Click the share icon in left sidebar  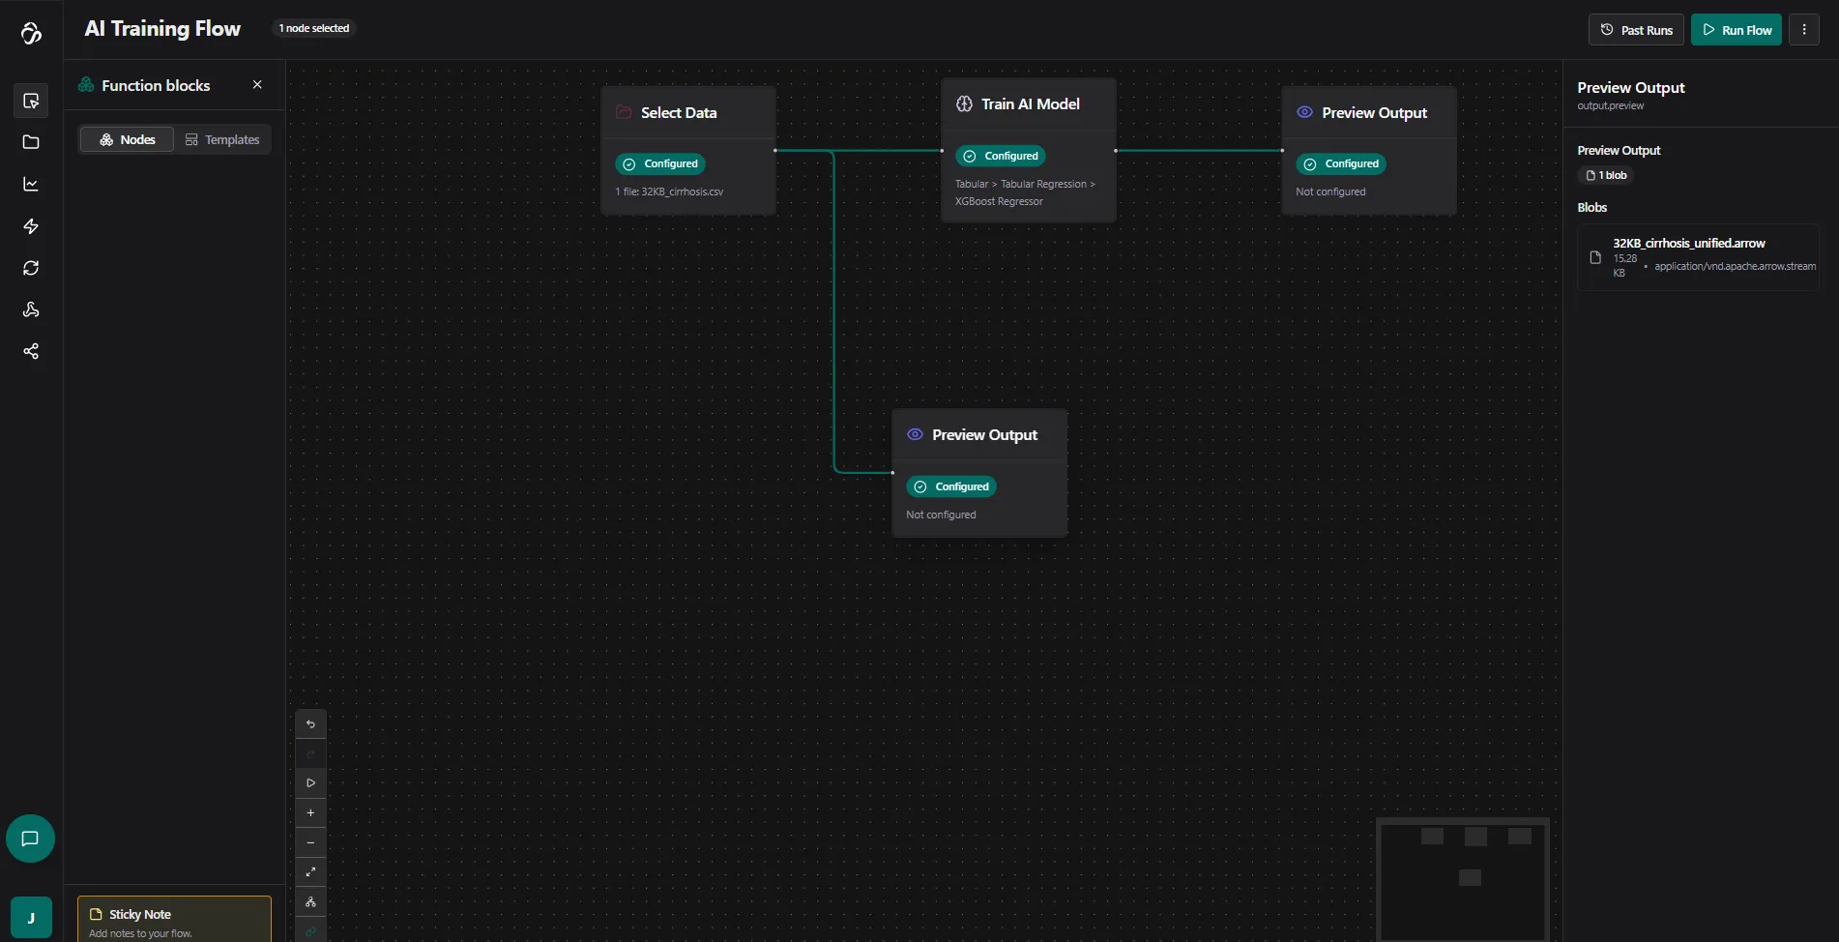(x=31, y=351)
